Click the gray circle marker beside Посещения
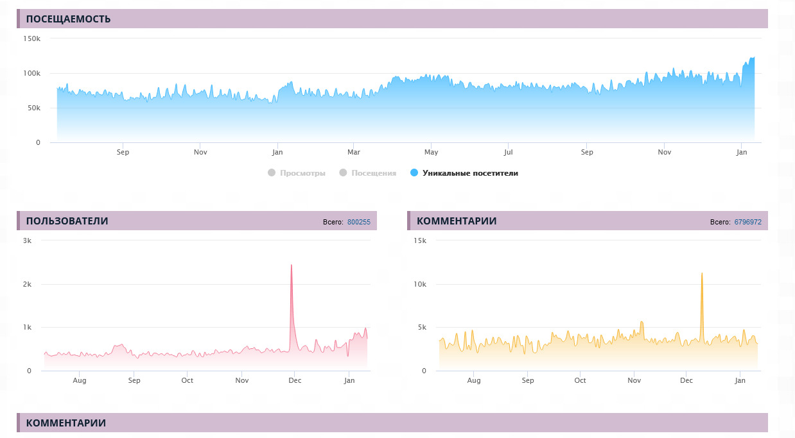 coord(343,173)
